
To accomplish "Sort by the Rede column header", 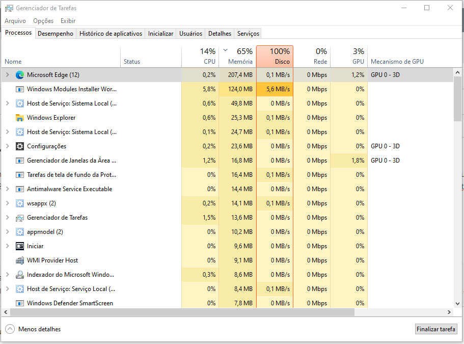I will (312, 57).
